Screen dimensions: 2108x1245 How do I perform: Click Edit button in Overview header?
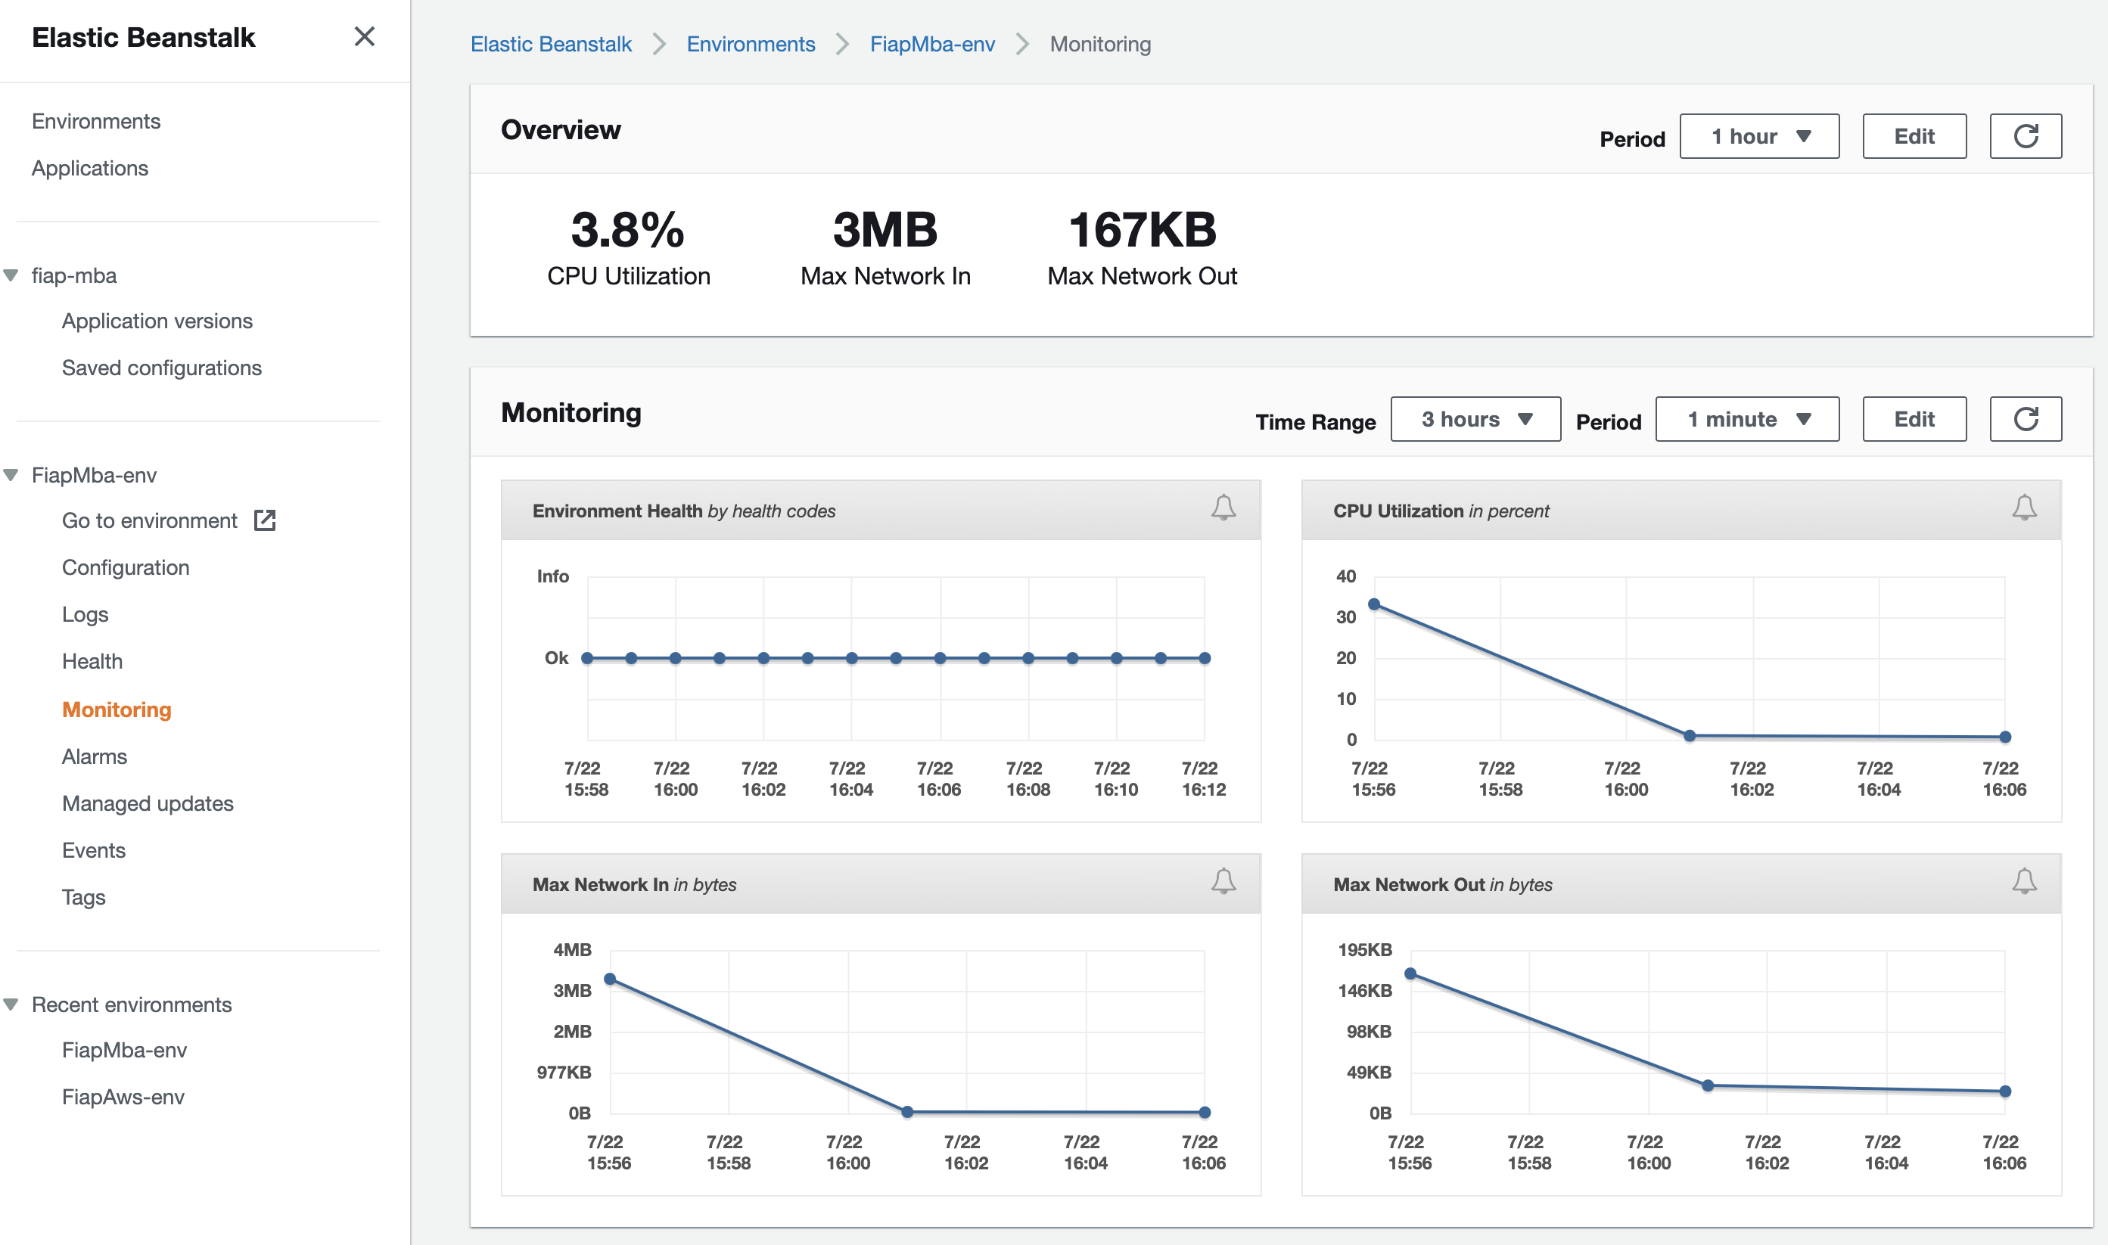click(x=1914, y=136)
